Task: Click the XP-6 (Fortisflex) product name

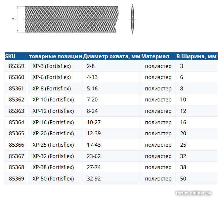Action: [52, 77]
